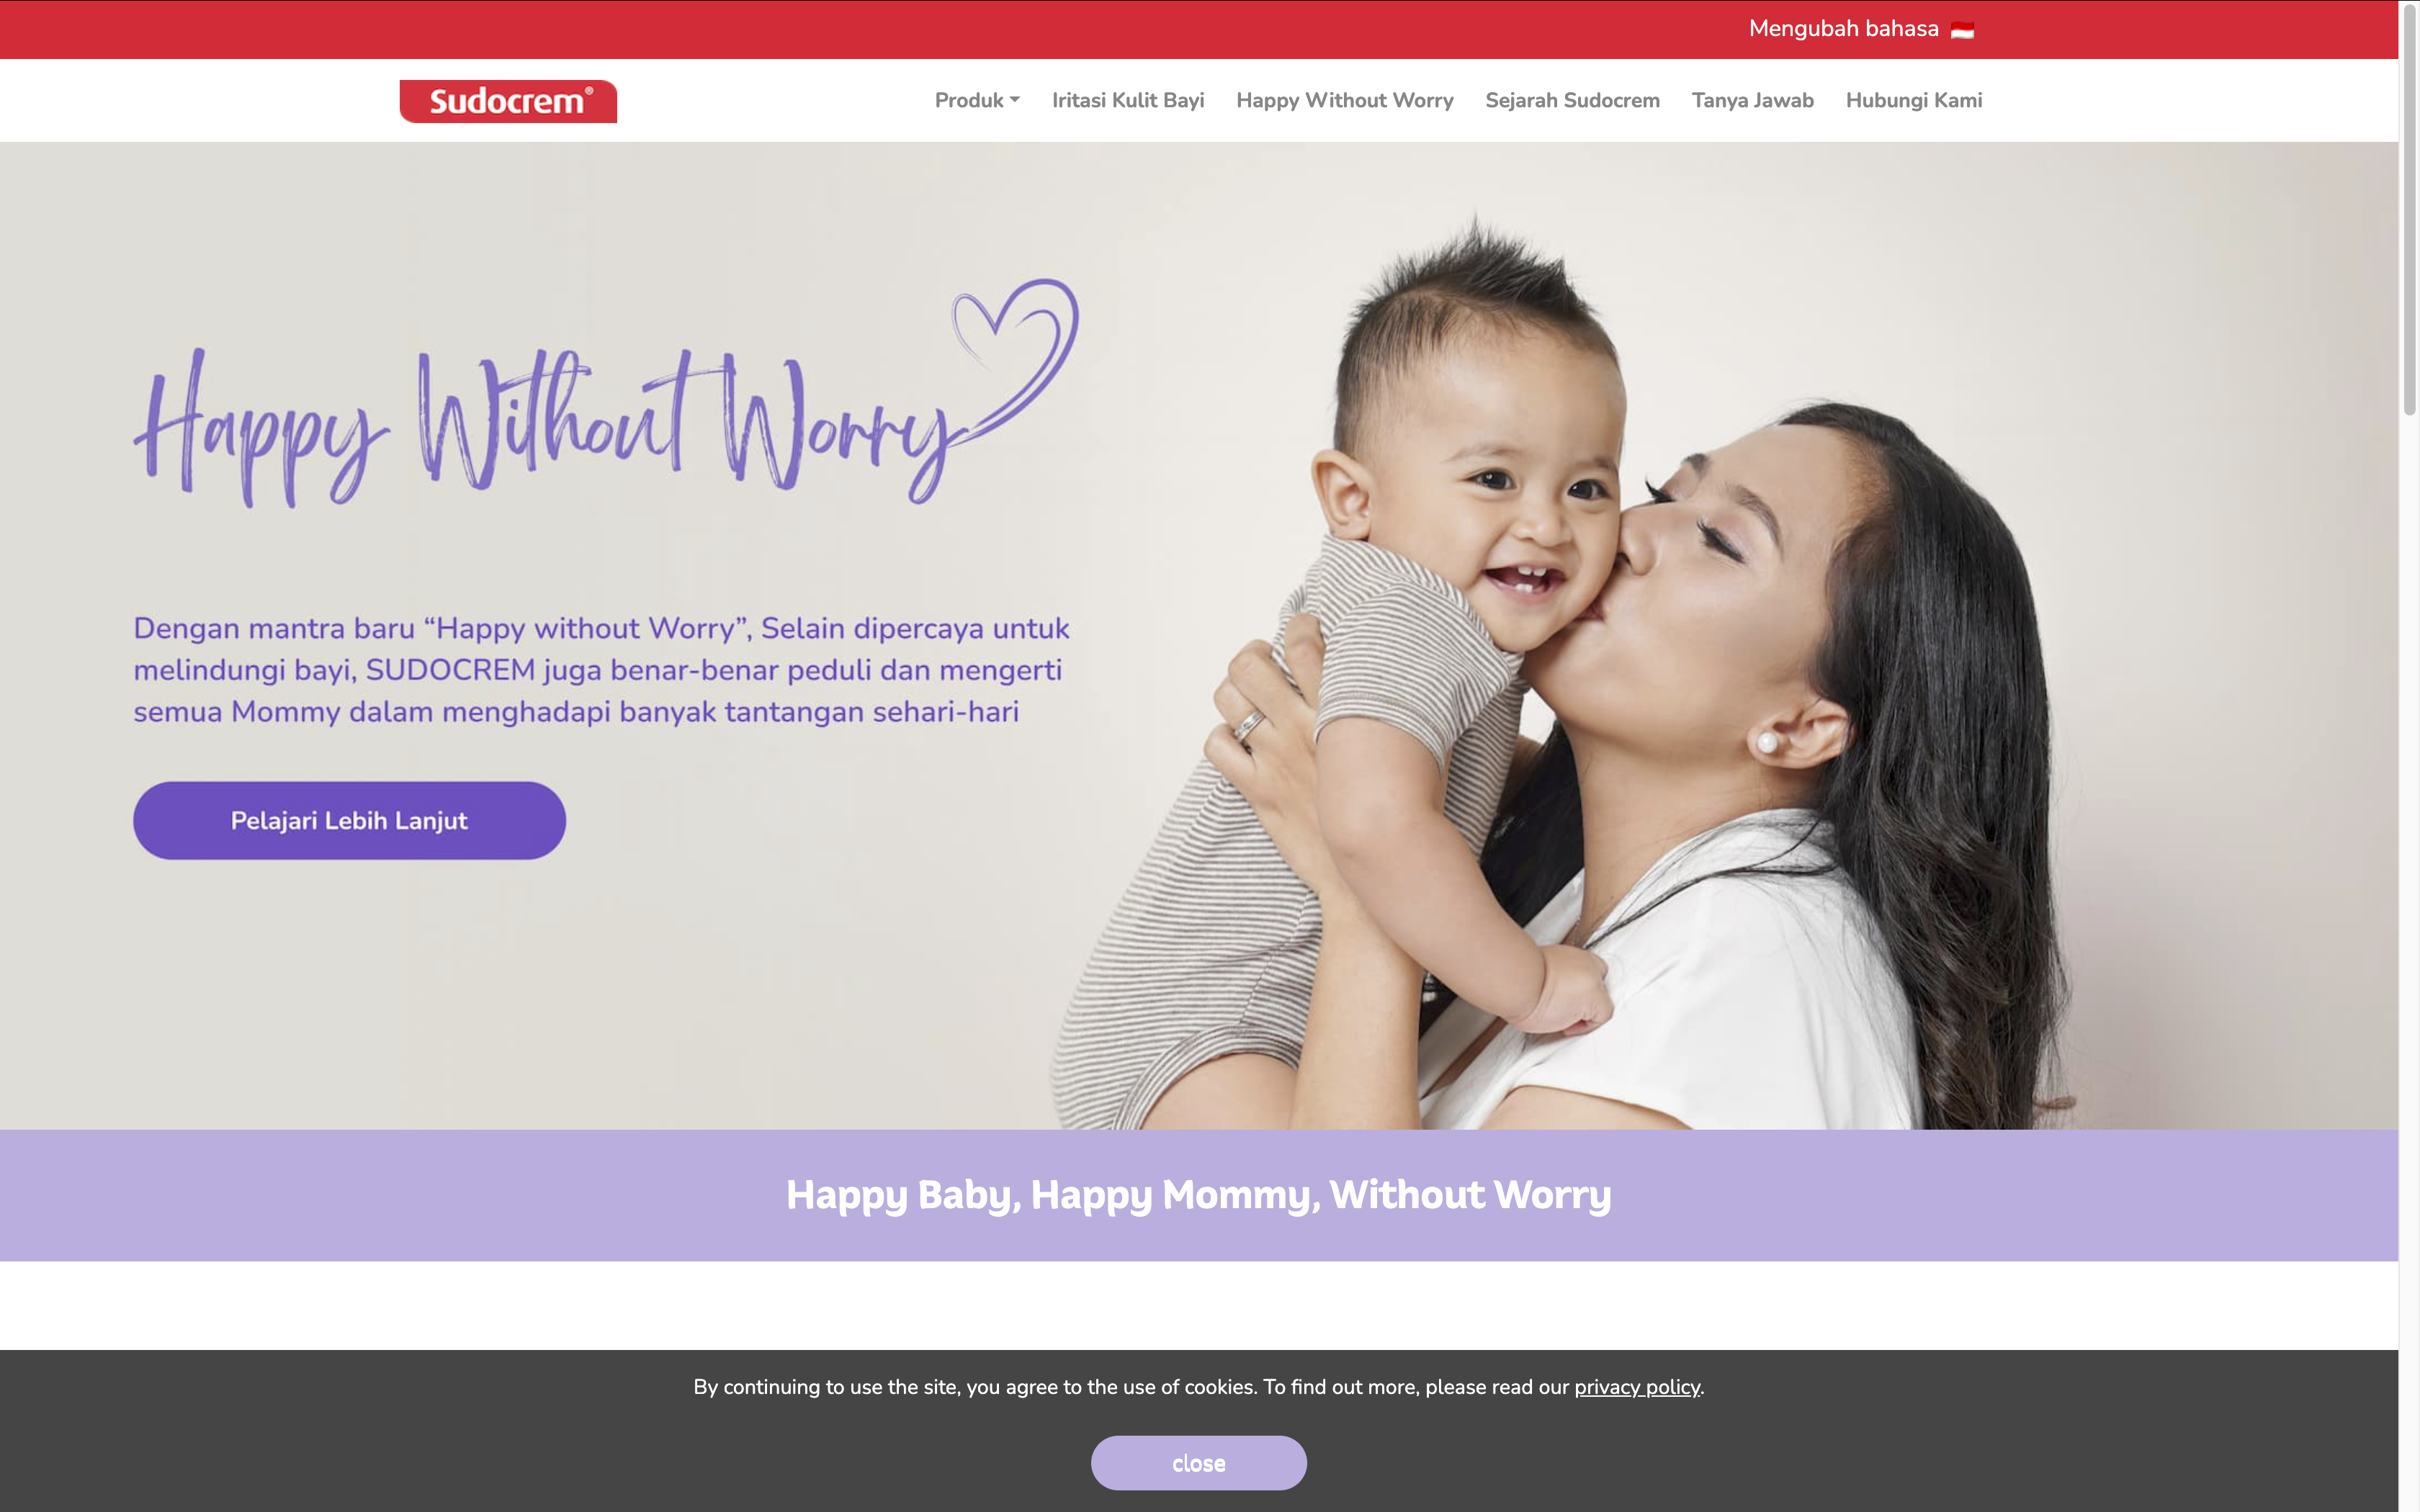Click the Sudocrem logo

[x=508, y=101]
